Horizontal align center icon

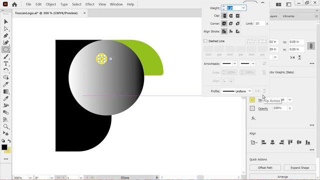pyautogui.click(x=272, y=142)
